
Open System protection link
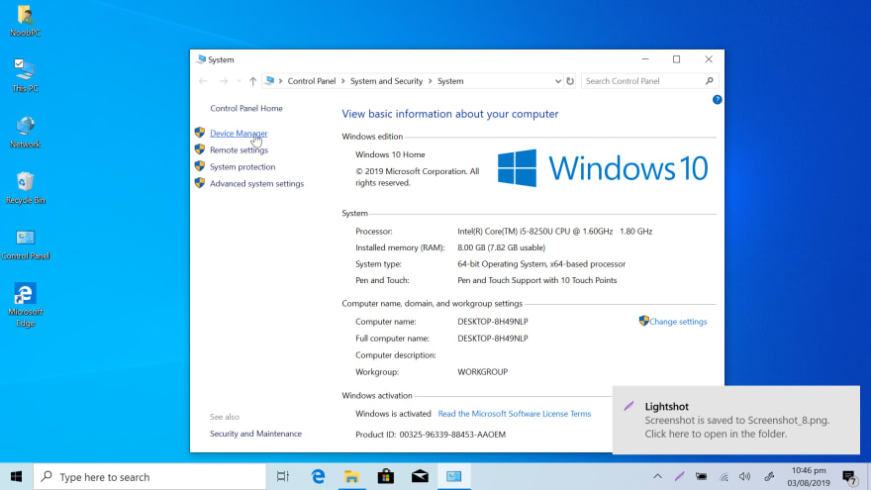pyautogui.click(x=242, y=166)
